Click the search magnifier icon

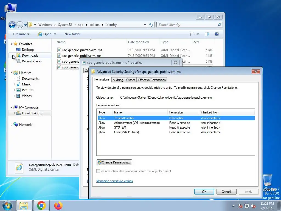(219, 25)
